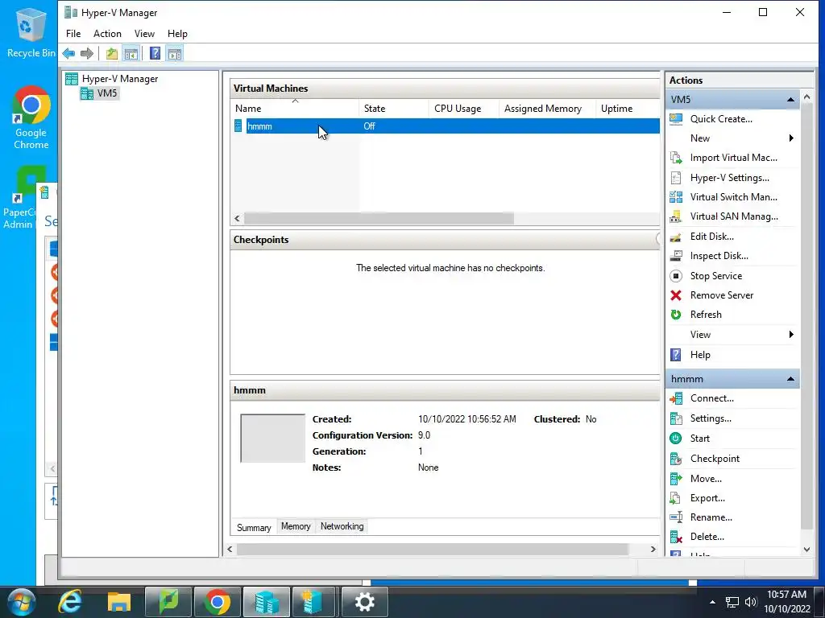Screen dimensions: 825x618
Task: Click Virtual Machines list horizontal scrollbar
Action: (x=379, y=218)
